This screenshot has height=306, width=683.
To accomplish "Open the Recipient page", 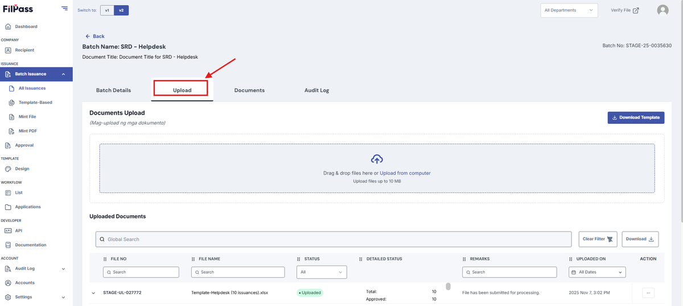I will pyautogui.click(x=24, y=50).
